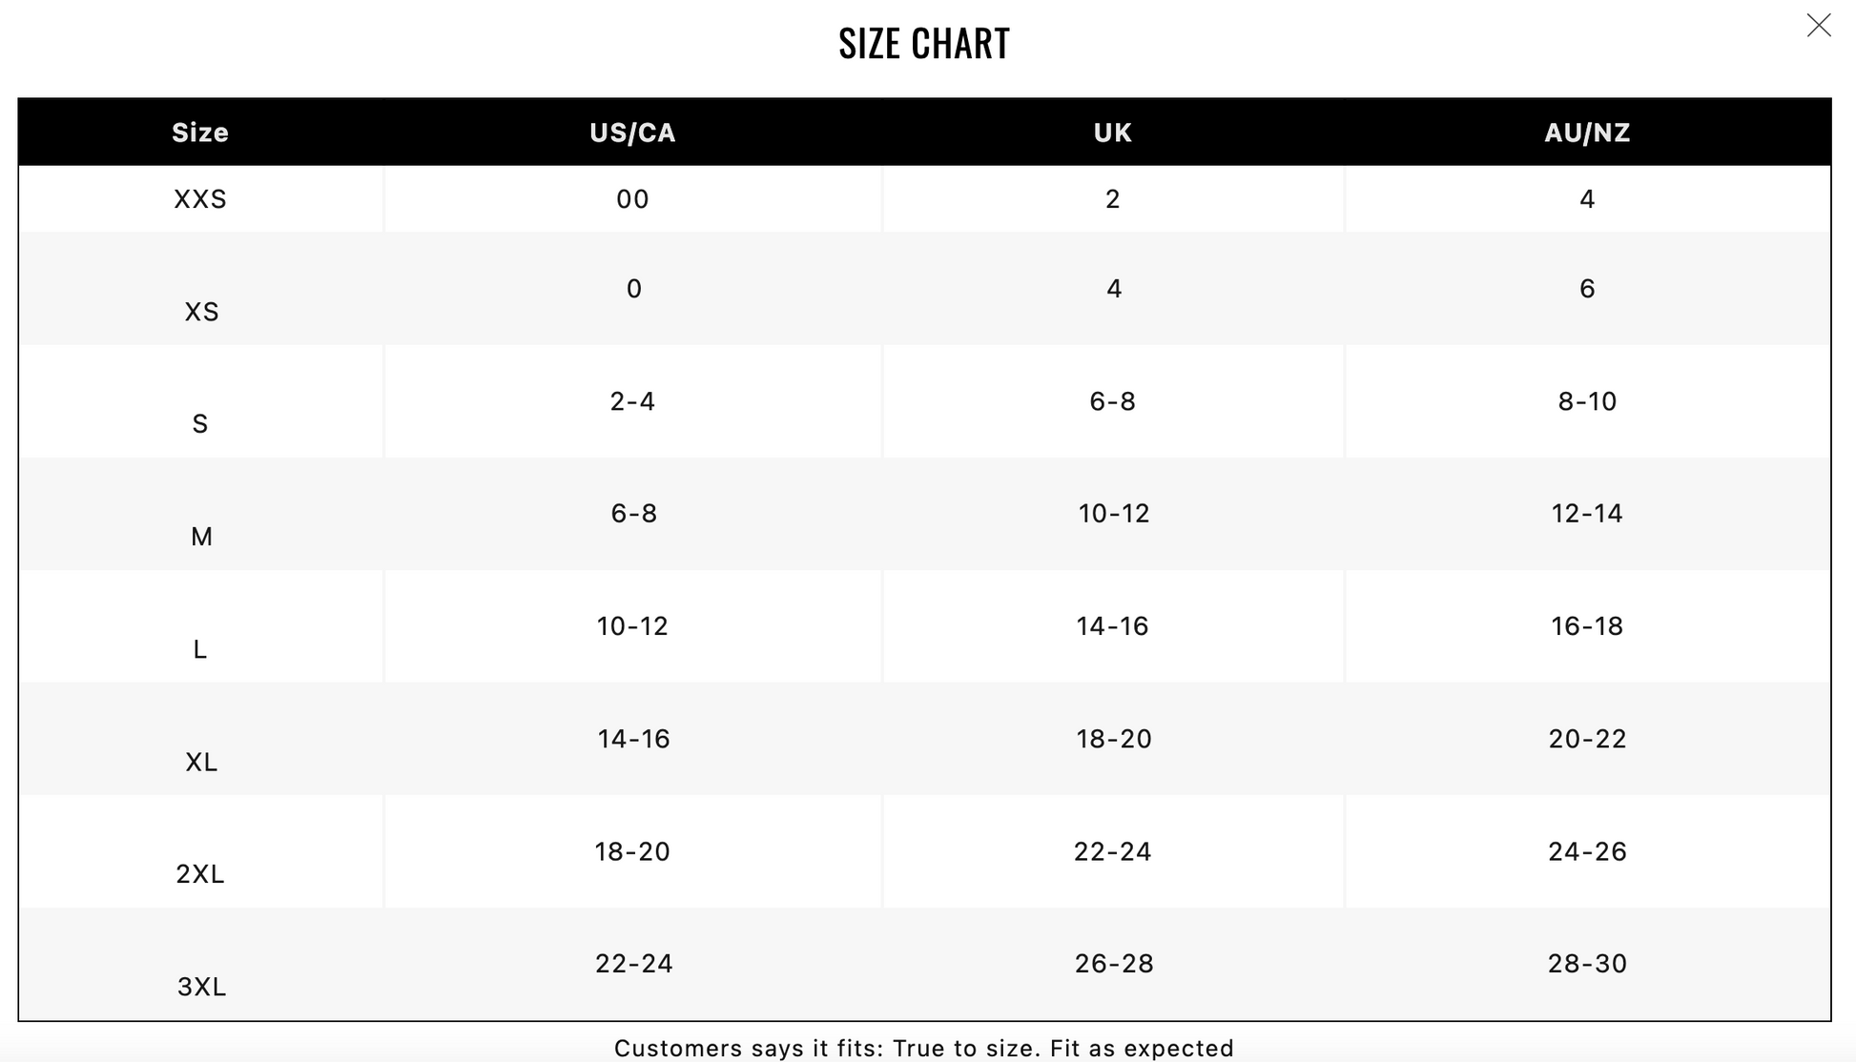Click UK value 10-12 for Medium

point(1113,514)
